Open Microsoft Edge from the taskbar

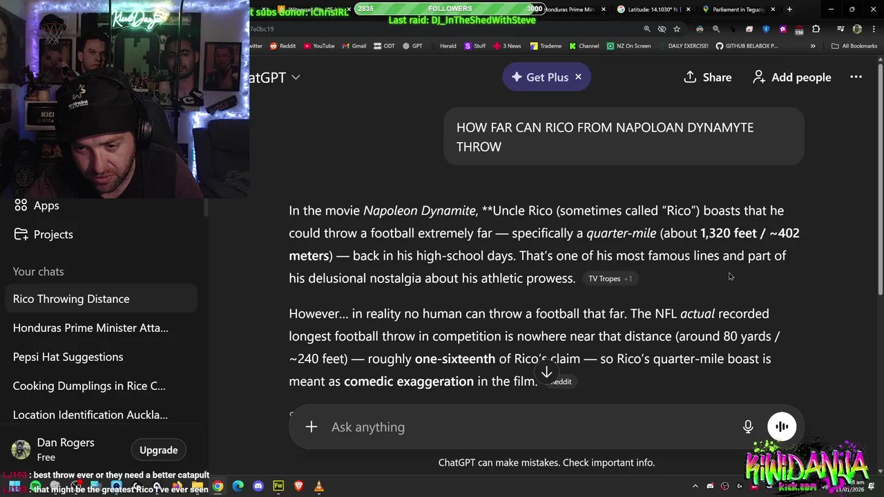[x=238, y=486]
